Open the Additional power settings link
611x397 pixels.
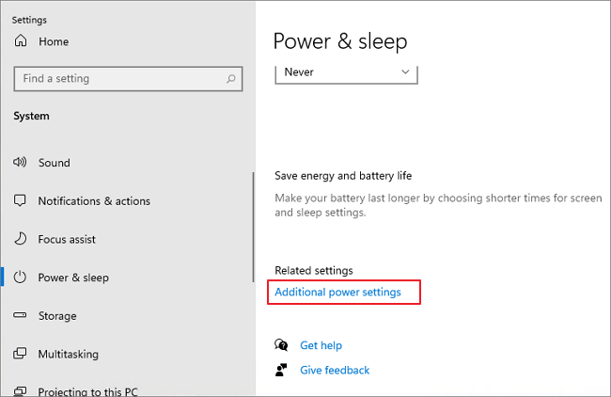tap(337, 293)
